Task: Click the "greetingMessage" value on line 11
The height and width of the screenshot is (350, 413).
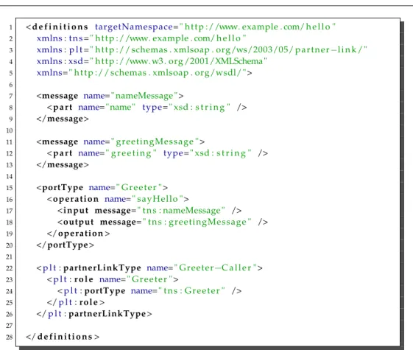Action: click(155, 141)
